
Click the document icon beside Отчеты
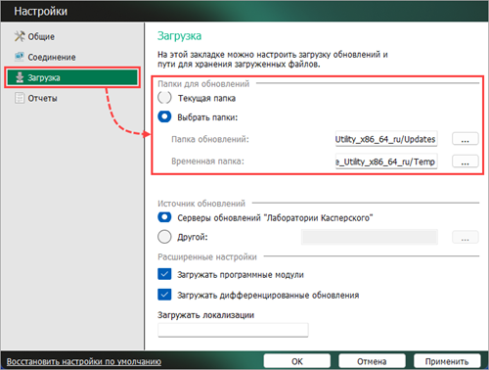point(20,98)
